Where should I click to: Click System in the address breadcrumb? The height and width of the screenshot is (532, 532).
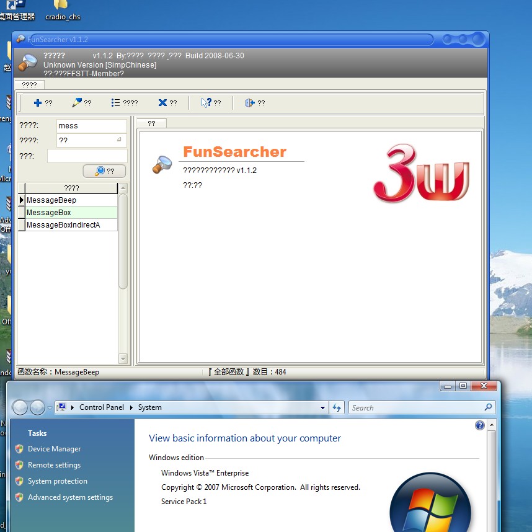click(x=149, y=407)
